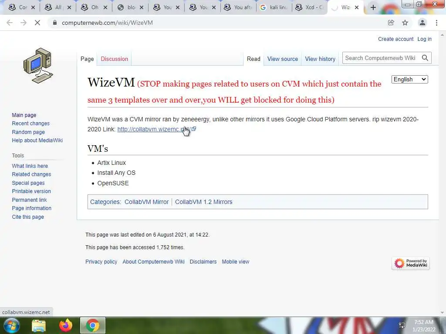
Task: Click the Log in link
Action: click(x=424, y=39)
